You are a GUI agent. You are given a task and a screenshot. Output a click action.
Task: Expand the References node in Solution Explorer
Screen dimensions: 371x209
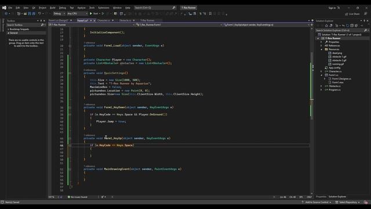321,46
